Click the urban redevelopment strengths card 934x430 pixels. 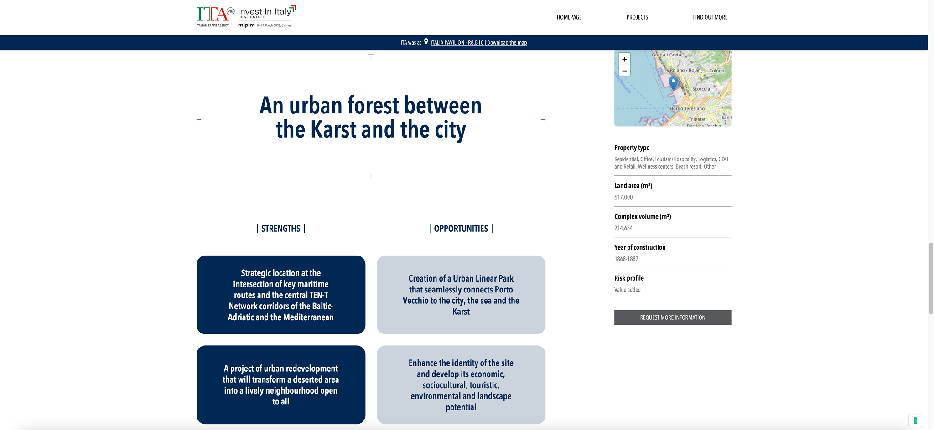pyautogui.click(x=281, y=384)
